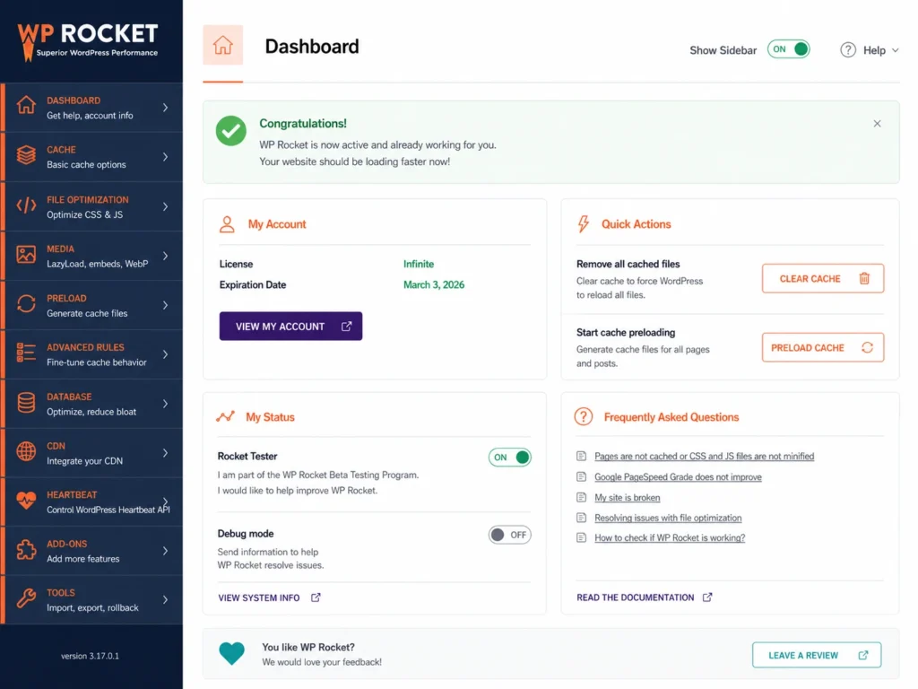Click the File Optimization code icon

26,205
